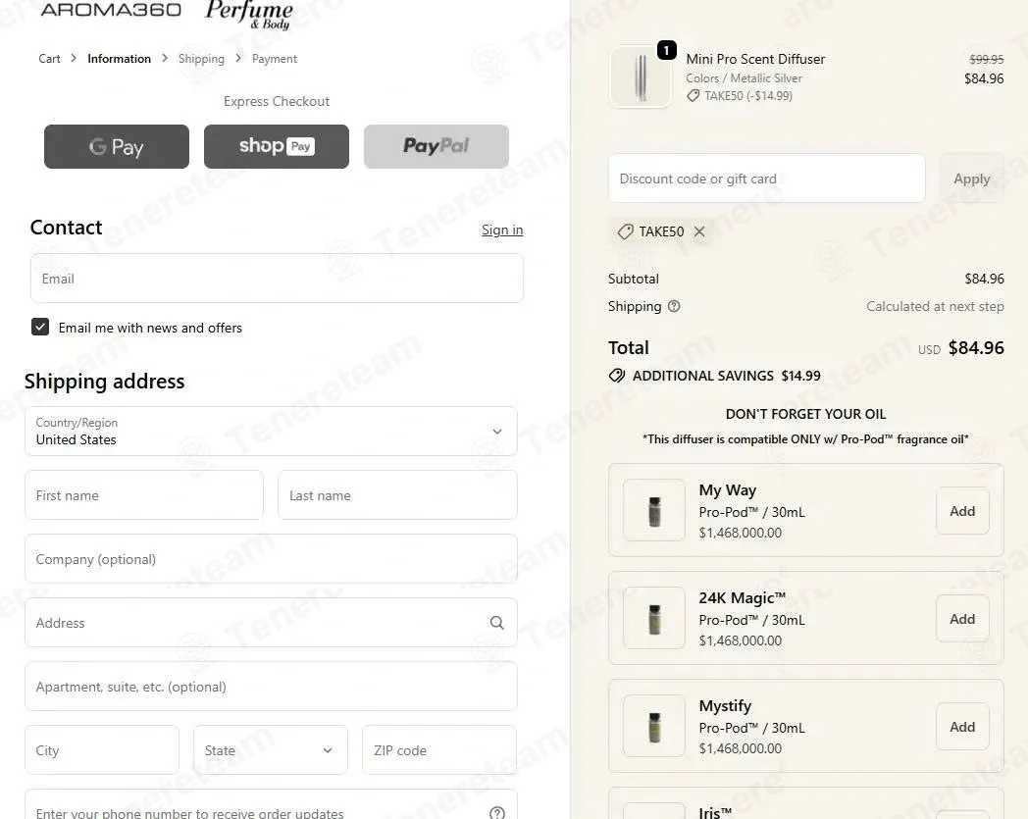1028x819 pixels.
Task: Click the TAKE50 tag icon in applied codes
Action: pos(626,231)
